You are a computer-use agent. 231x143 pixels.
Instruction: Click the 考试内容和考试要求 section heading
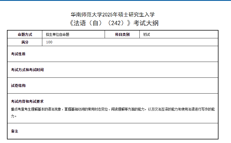coord(27,101)
